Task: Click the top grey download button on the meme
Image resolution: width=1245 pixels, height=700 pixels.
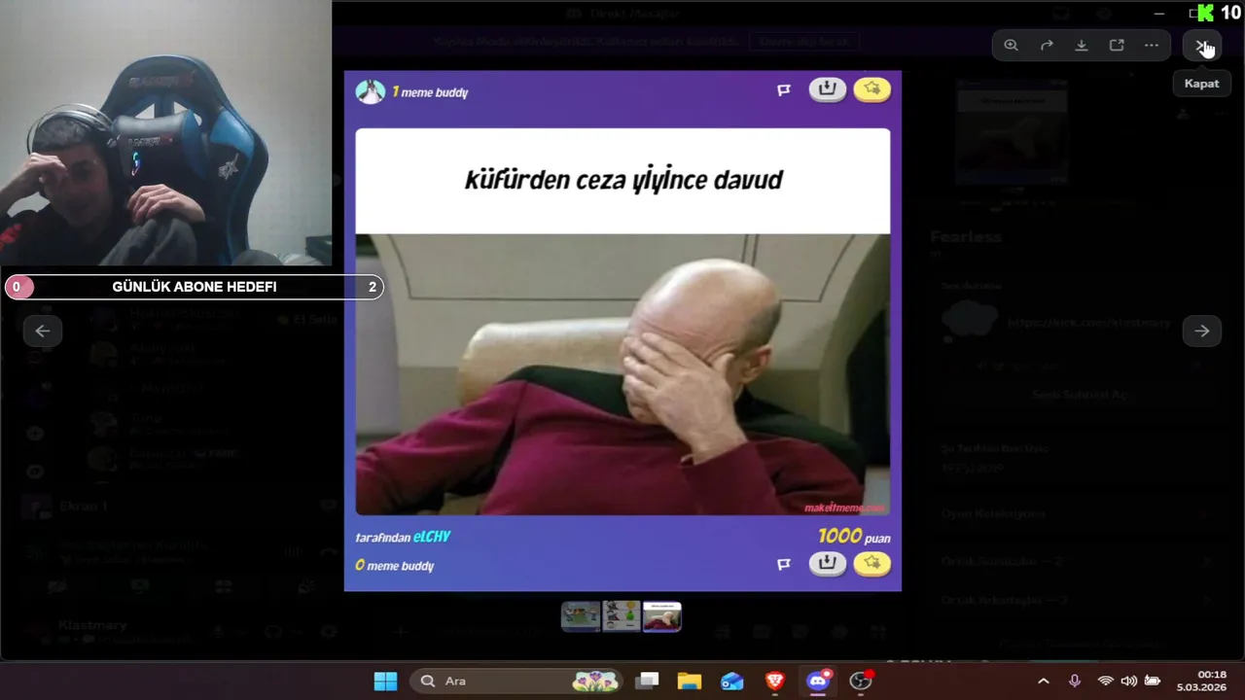Action: (828, 89)
